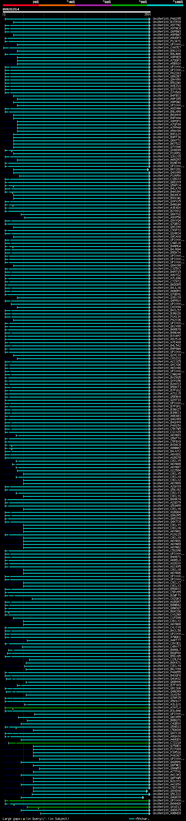The width and height of the screenshot is (186, 821).
Task: Select hit UniRef100_A9TTN2
Action: [167, 25]
